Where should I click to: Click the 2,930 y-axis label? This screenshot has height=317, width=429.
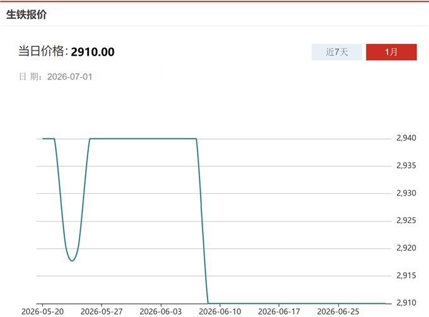[x=406, y=193]
